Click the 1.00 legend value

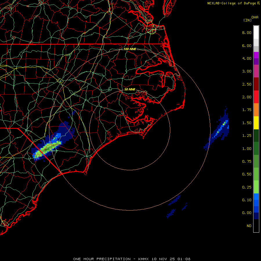click(247, 149)
